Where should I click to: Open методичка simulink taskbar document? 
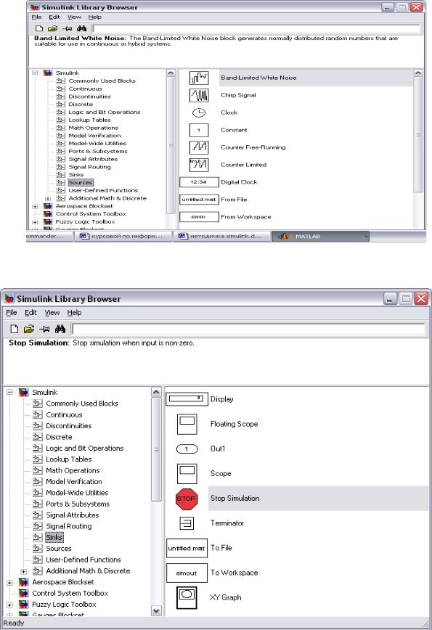point(221,237)
